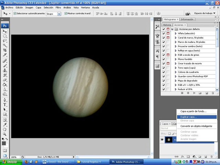220x165 pixels.
Task: Select the Sharpen tool
Action: click(x=5, y=89)
